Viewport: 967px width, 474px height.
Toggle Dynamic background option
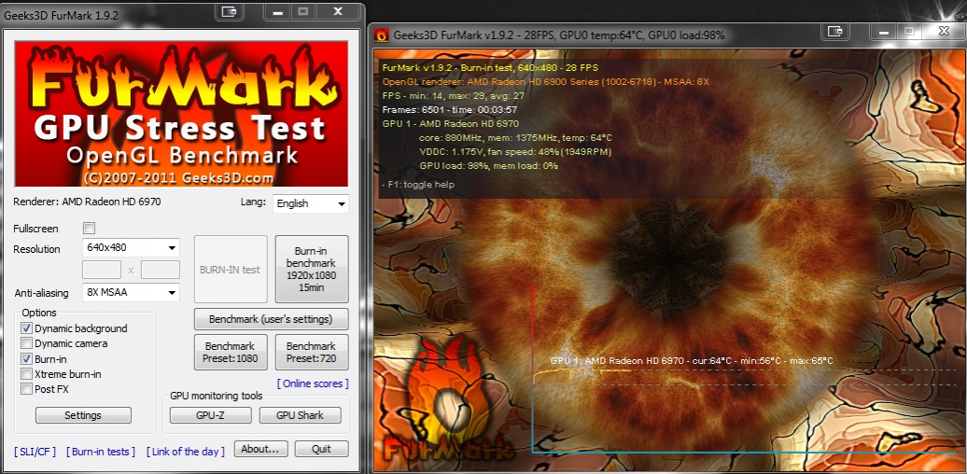[x=26, y=328]
